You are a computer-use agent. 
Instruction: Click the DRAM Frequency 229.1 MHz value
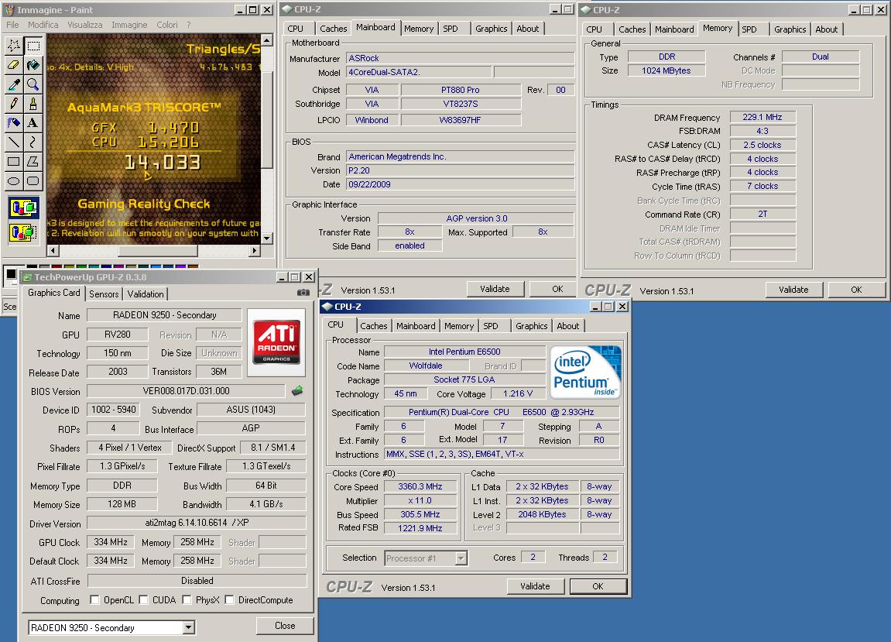[x=762, y=117]
